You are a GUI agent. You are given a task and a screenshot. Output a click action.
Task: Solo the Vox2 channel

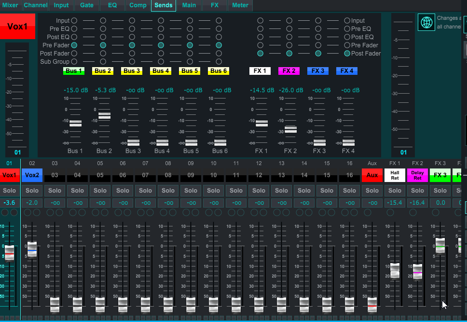(32, 191)
